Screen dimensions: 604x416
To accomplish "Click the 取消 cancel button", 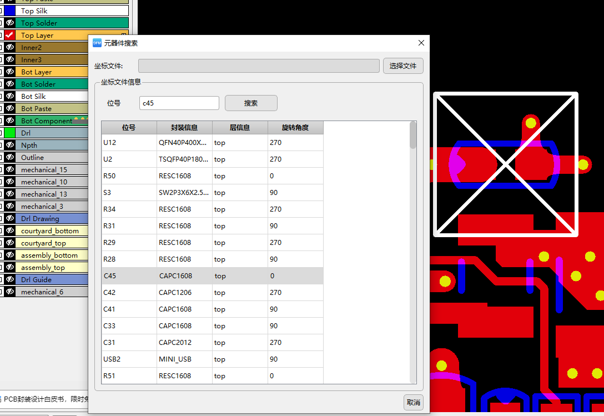I will 413,403.
